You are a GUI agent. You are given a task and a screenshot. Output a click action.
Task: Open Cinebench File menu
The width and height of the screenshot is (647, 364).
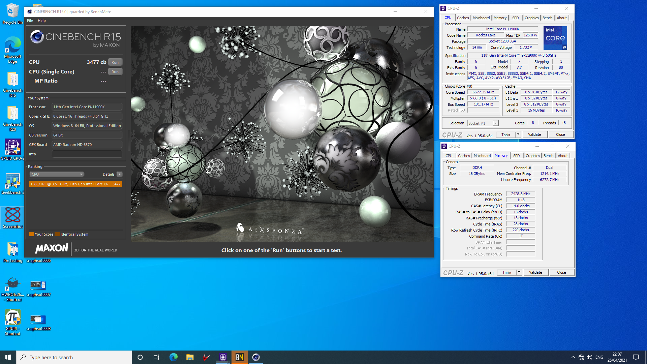coord(30,21)
